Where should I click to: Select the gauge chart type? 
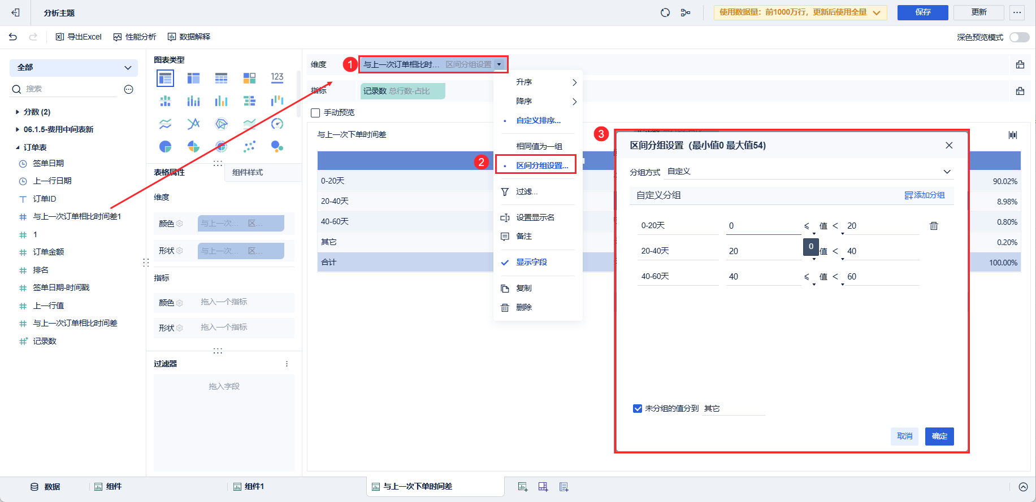pyautogui.click(x=277, y=124)
